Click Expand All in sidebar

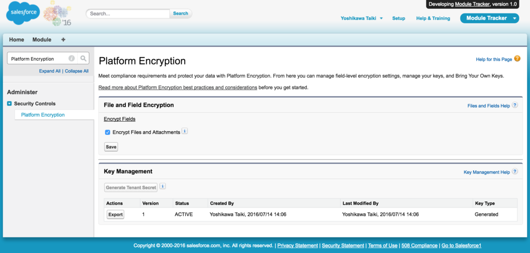[50, 71]
